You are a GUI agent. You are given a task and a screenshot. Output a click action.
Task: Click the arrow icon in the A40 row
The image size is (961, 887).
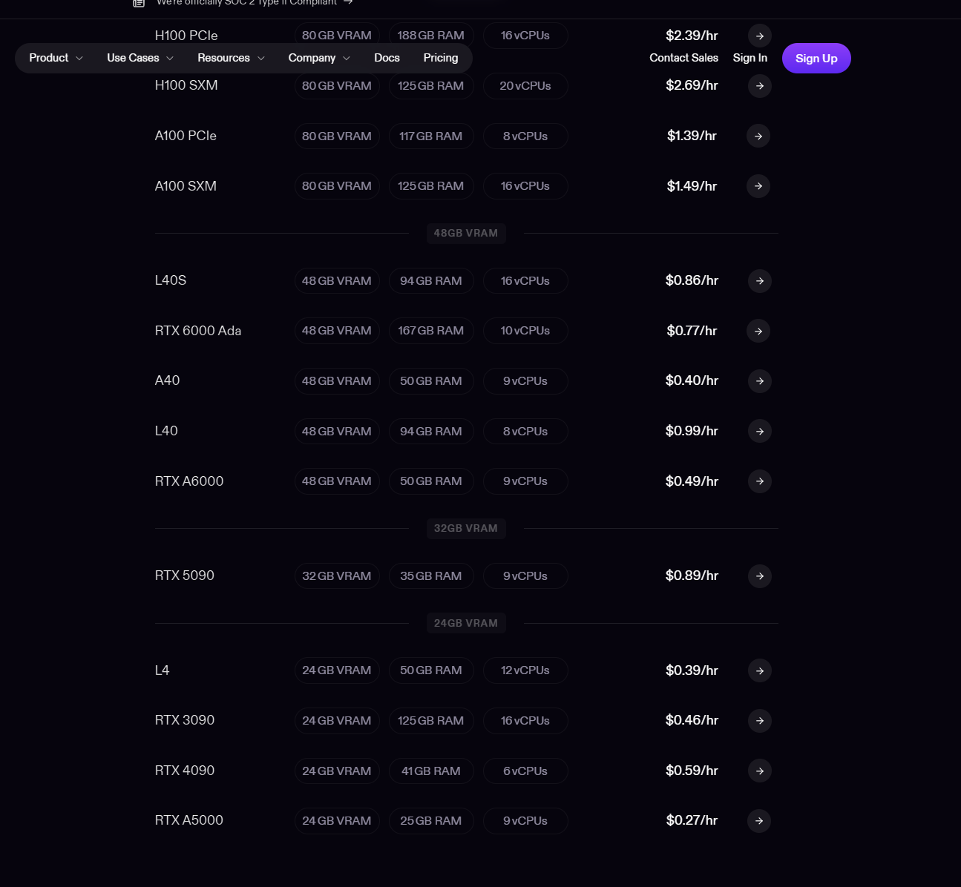point(759,380)
